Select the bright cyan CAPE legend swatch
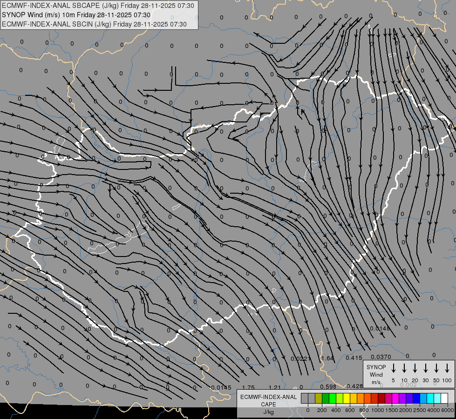The width and height of the screenshot is (456, 419). click(430, 398)
